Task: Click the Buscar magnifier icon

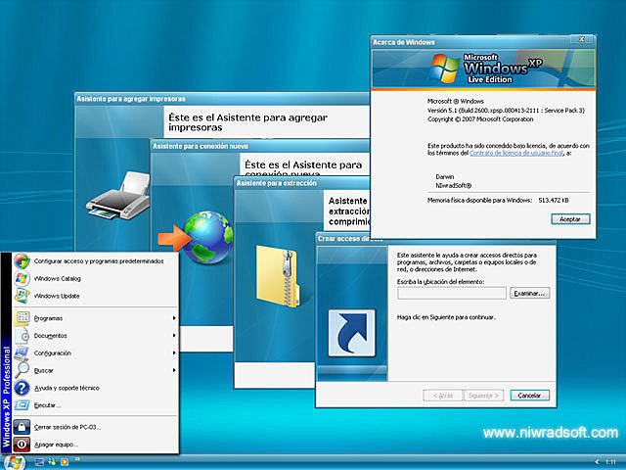Action: [x=22, y=370]
